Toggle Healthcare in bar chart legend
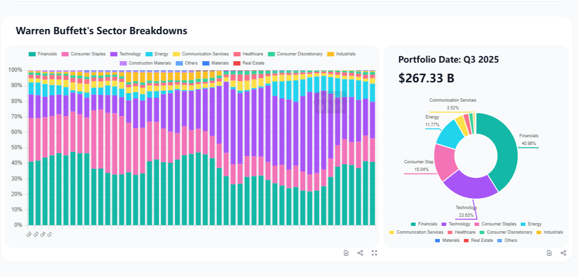Viewport: 578px width, 277px height. pos(248,54)
